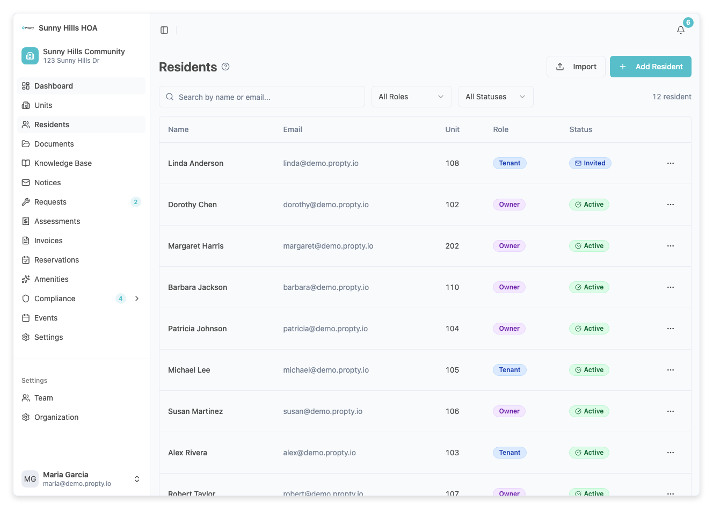The height and width of the screenshot is (509, 713).
Task: Click the Add Resident button
Action: click(650, 67)
